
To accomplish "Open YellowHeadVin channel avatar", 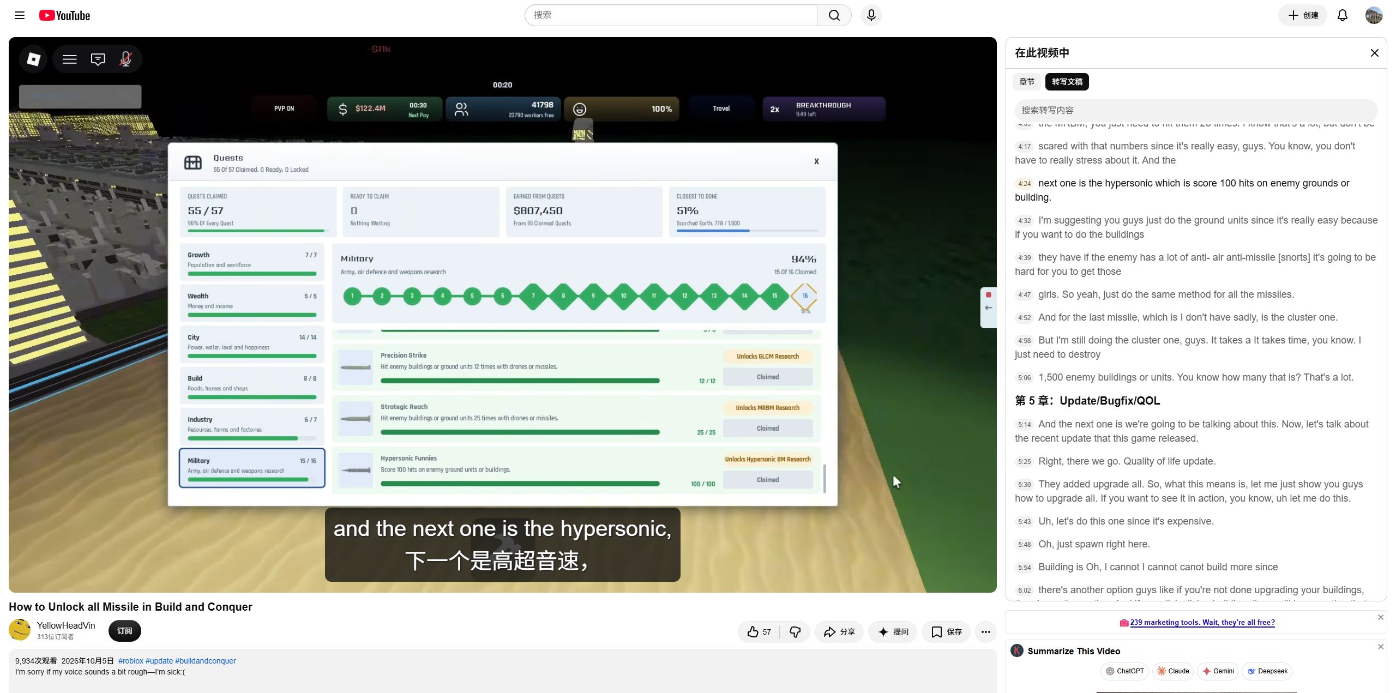I will coord(20,630).
